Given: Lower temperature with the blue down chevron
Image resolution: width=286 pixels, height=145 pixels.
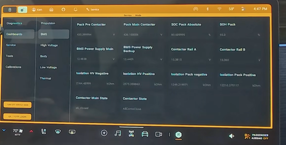Looking at the screenshot, I should 4,130.
